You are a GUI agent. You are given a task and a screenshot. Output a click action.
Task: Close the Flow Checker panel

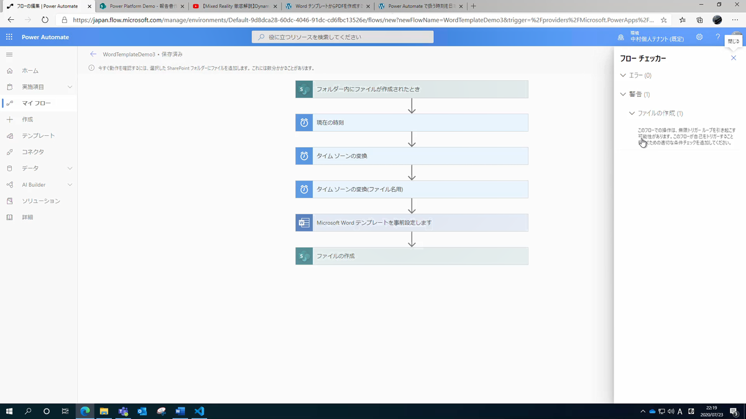(x=734, y=58)
